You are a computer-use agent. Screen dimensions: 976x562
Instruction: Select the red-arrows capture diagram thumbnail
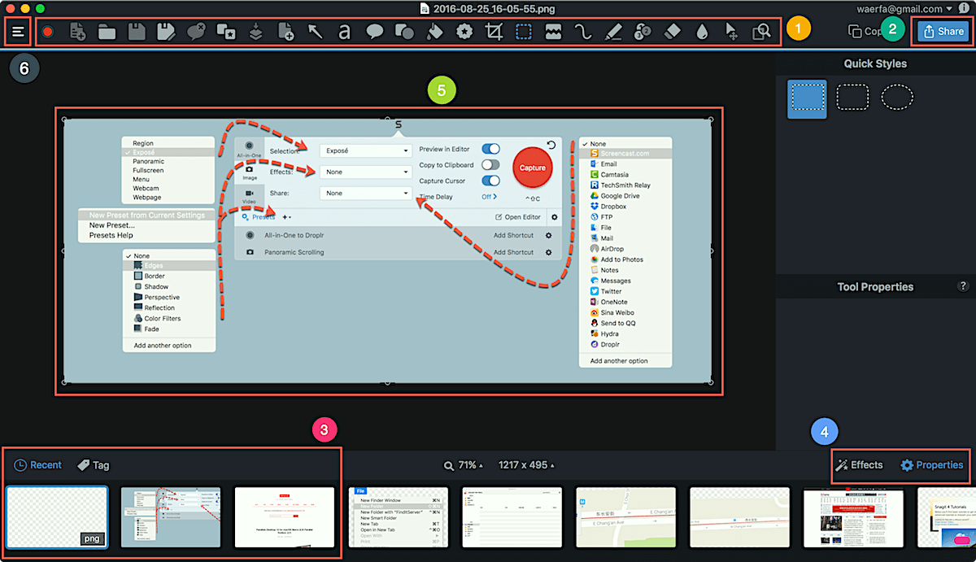pyautogui.click(x=171, y=517)
